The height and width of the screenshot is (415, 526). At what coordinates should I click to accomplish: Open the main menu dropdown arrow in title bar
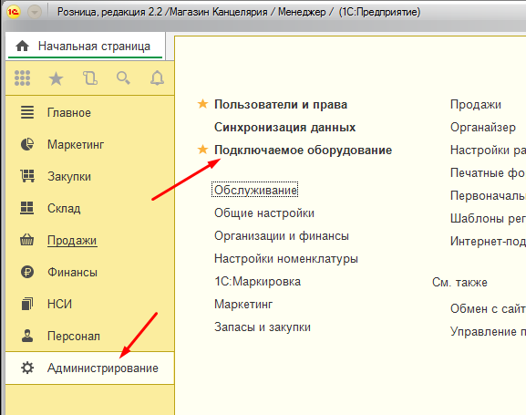coord(35,13)
